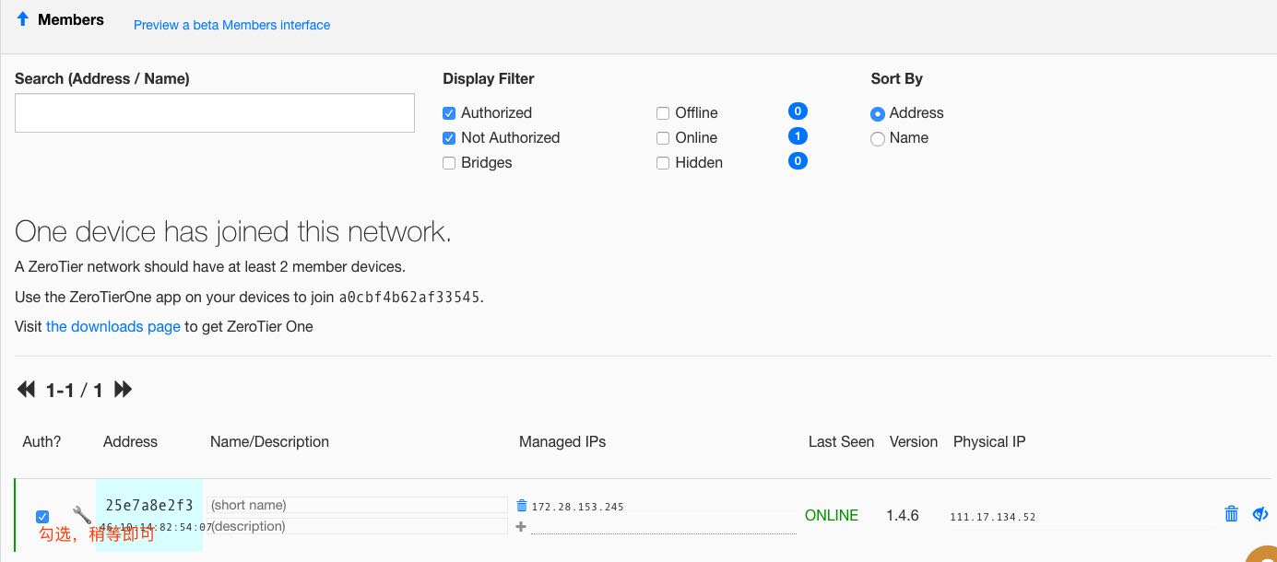Toggle Auth checkbox for member 25e7a8e2f3

click(42, 517)
